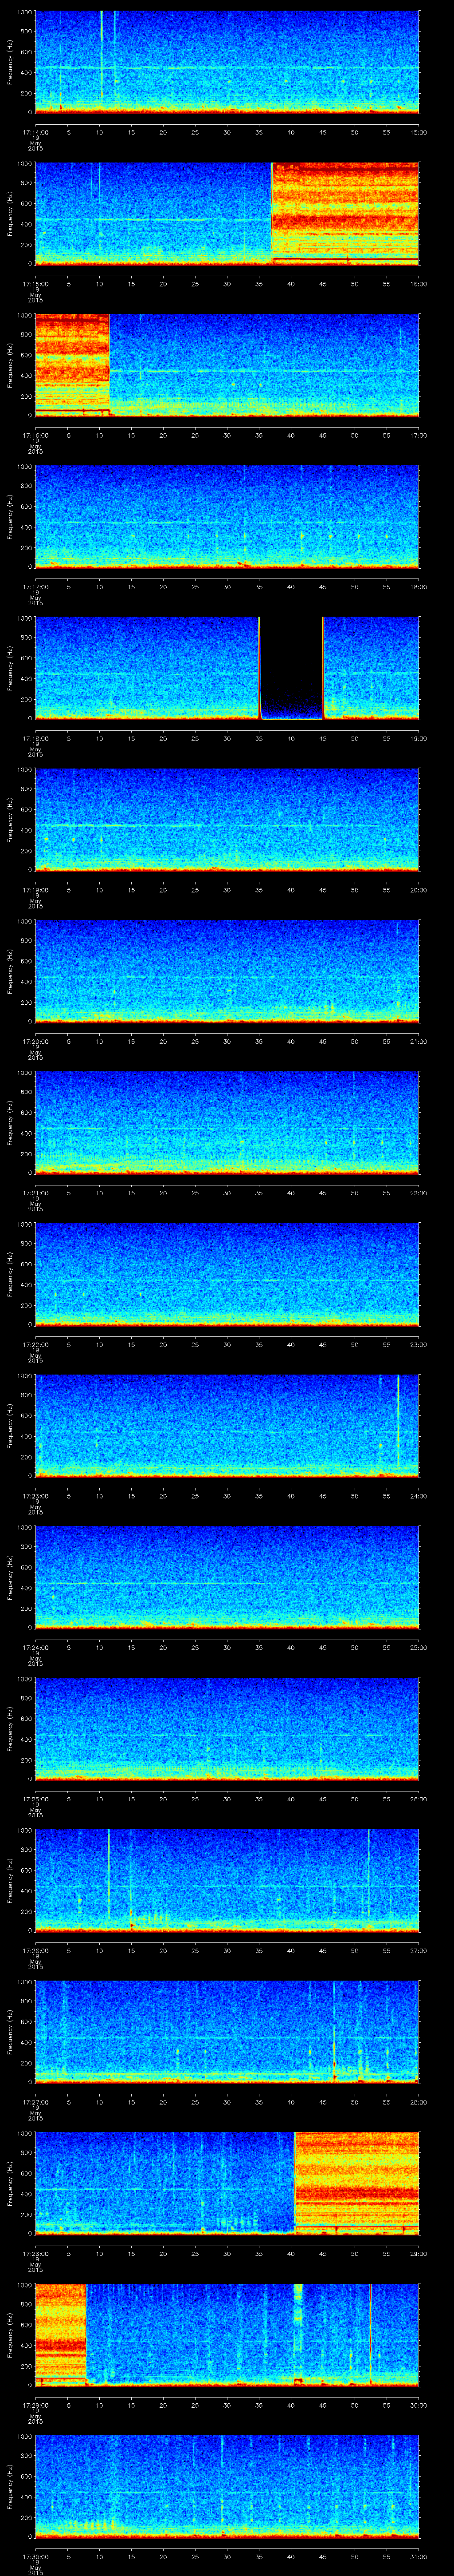Click tick 35 under the 17:18:00 spectrogram
This screenshot has height=2576, width=454.
point(258,738)
